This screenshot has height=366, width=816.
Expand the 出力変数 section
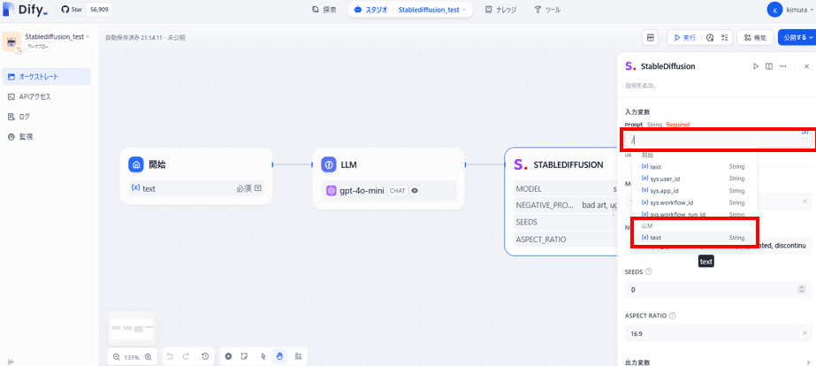click(x=717, y=362)
